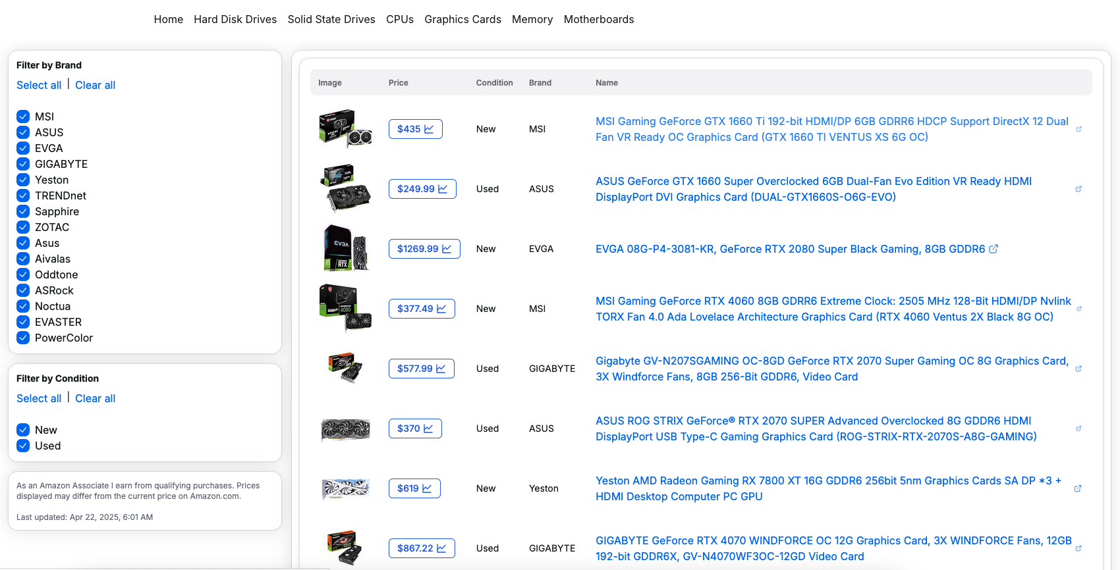Viewport: 1120px width, 570px height.
Task: Uncheck the ZOTAC brand filter
Action: coord(23,227)
